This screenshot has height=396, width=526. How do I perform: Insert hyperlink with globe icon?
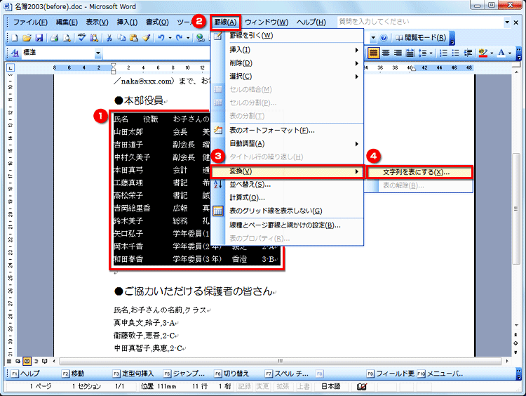tap(201, 38)
